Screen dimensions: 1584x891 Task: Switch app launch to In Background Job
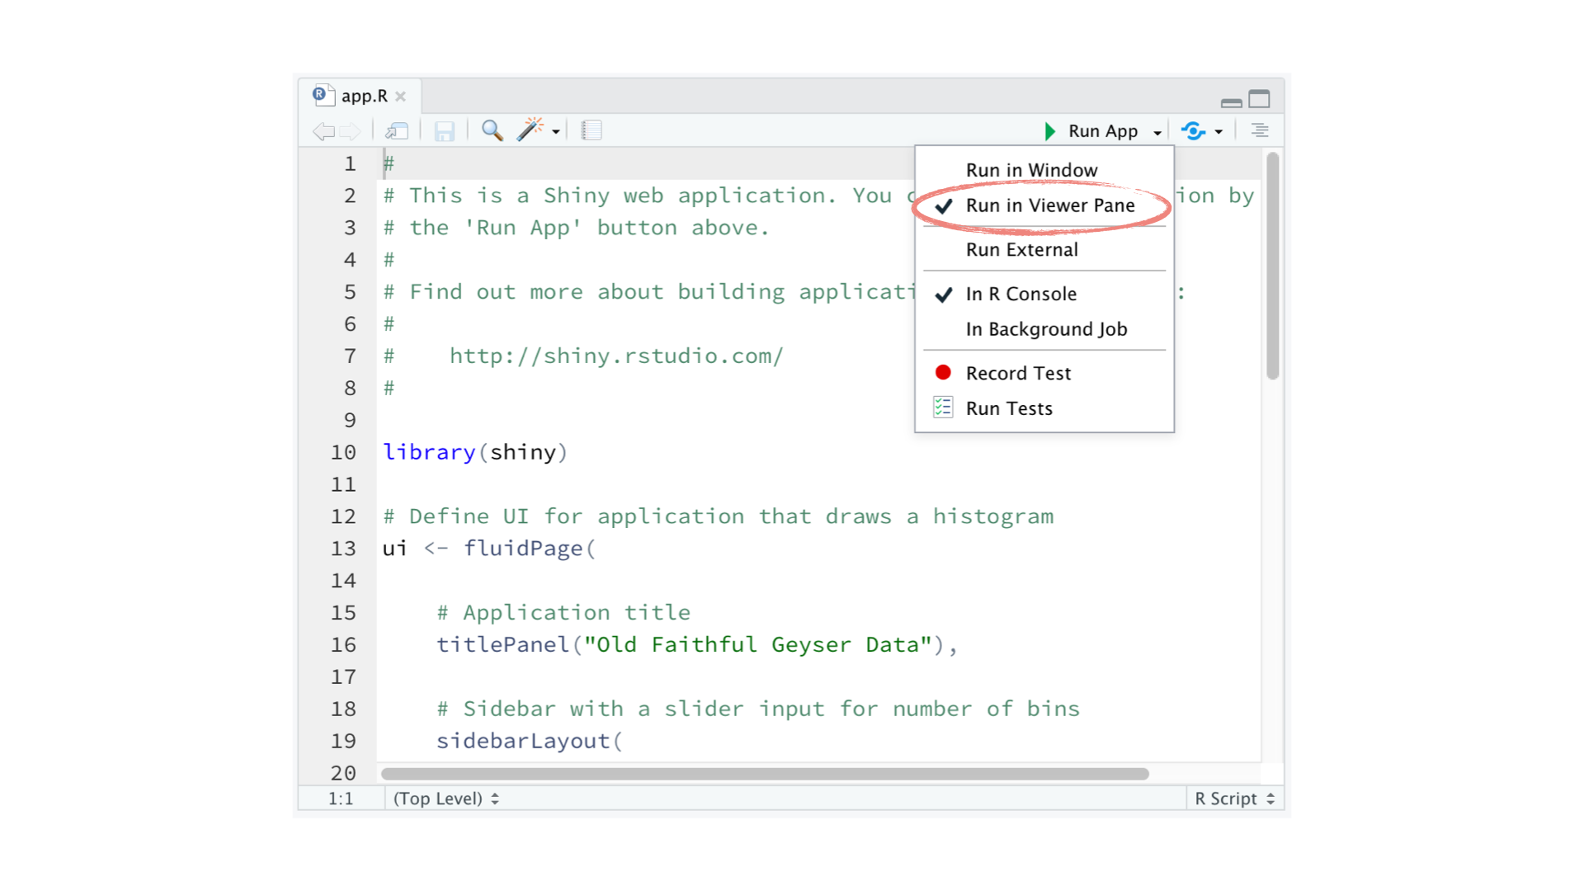click(x=1046, y=328)
